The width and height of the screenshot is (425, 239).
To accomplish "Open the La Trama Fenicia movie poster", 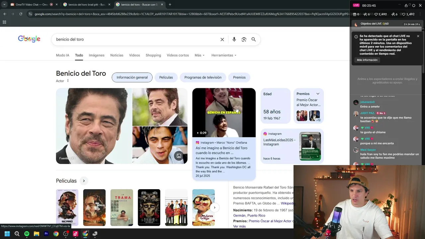I will 122,207.
